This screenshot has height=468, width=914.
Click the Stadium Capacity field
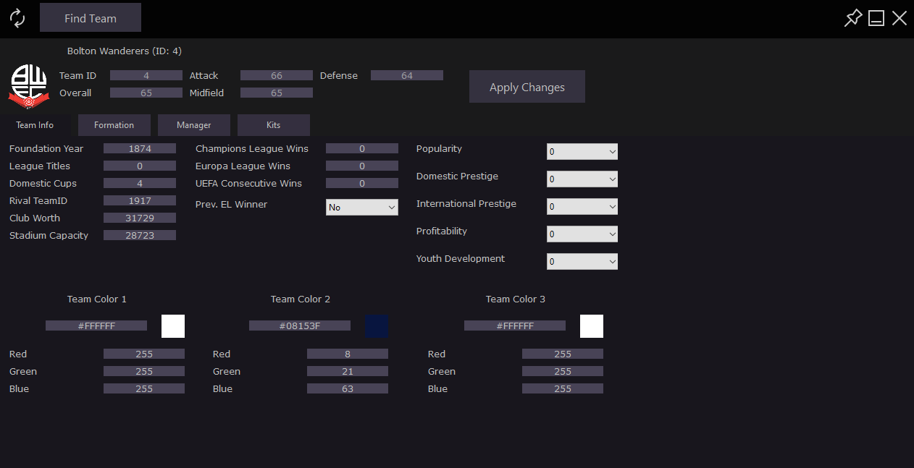(x=140, y=235)
